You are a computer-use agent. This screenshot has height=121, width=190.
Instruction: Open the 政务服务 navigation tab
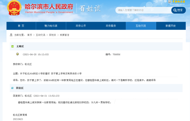(x=111, y=26)
